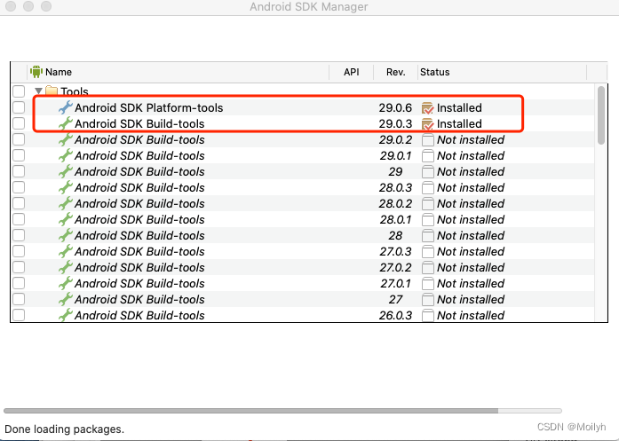The image size is (619, 441).
Task: Click the revision value 28.0.1
Action: [395, 219]
